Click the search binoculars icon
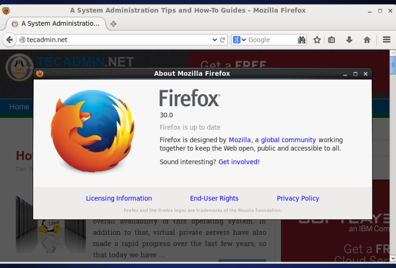 coord(302,40)
